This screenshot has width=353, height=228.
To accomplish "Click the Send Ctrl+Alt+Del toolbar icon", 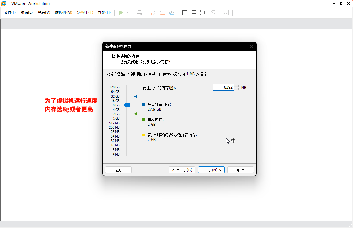I will click(x=140, y=13).
